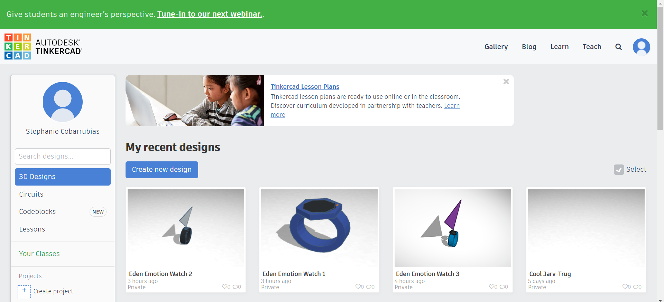Open the Gallery menu item
664x302 pixels.
coord(496,47)
